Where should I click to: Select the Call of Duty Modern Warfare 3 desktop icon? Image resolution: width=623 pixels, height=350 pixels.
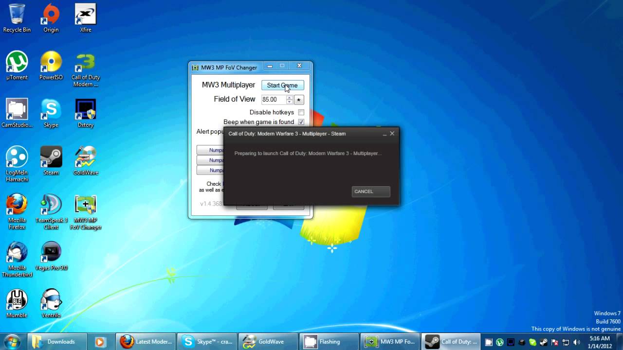(85, 69)
